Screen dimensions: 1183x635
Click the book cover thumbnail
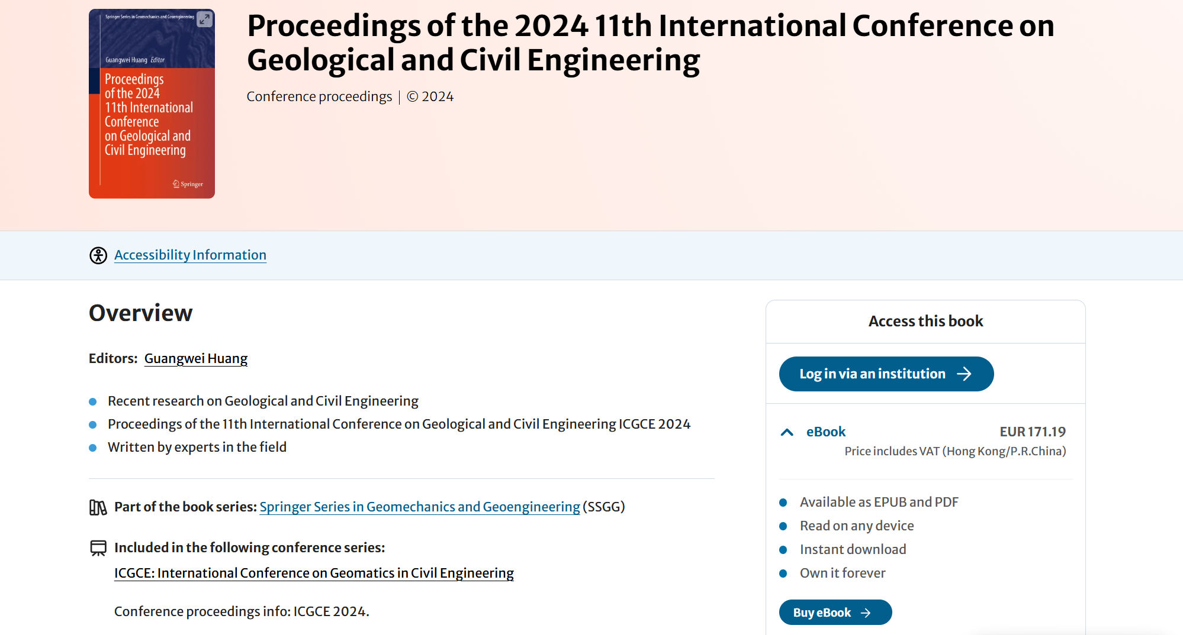click(x=152, y=103)
